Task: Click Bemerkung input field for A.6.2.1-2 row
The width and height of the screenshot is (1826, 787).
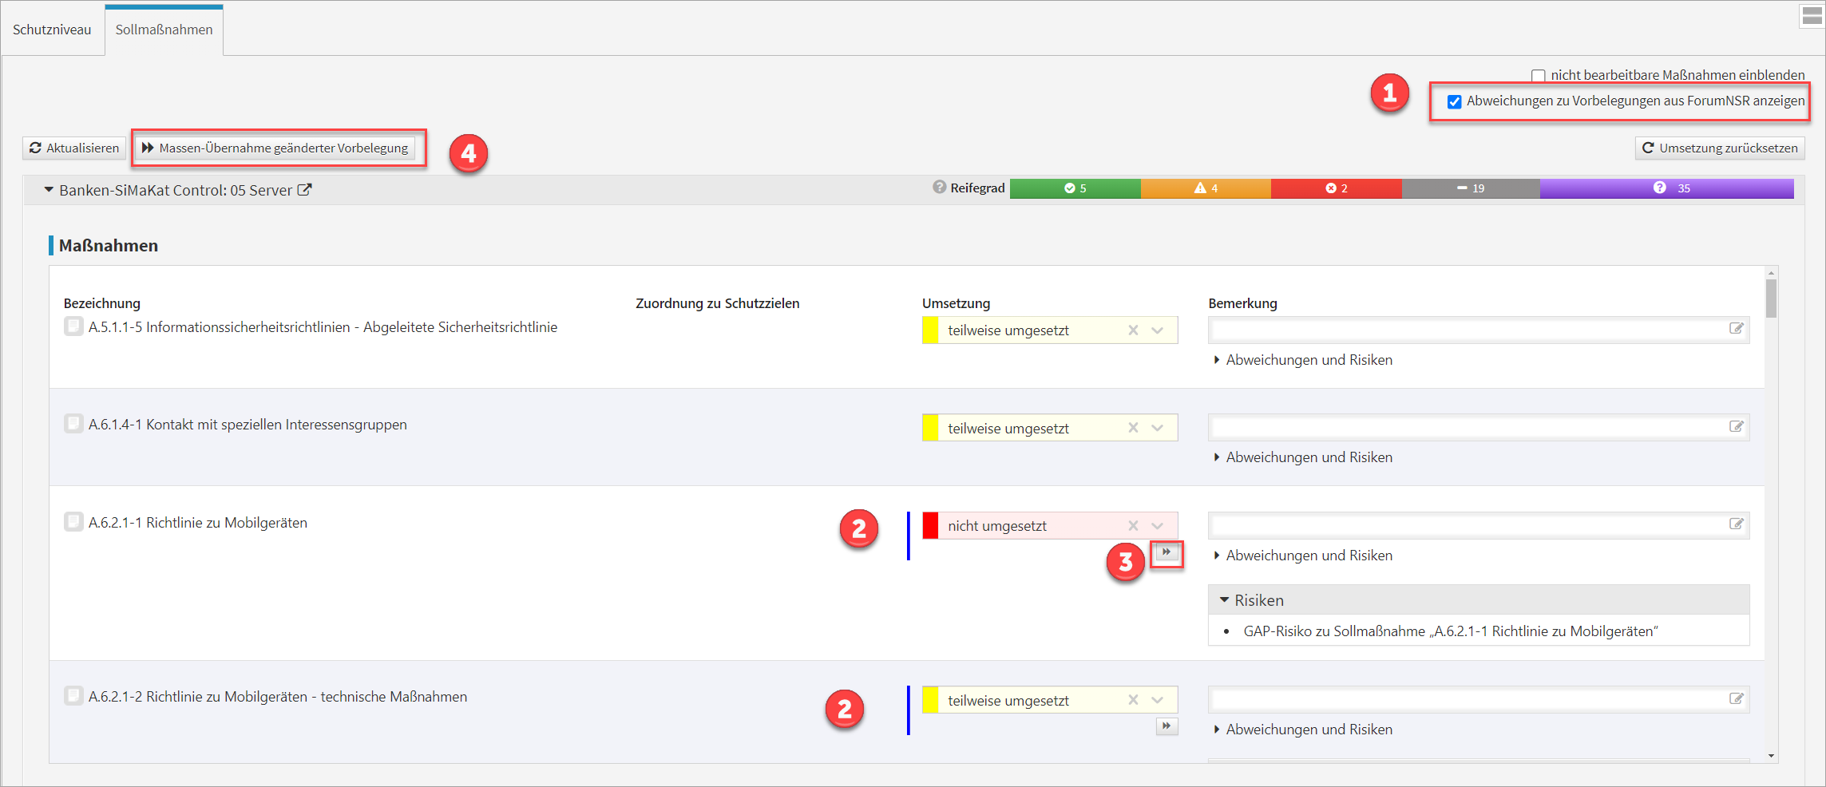Action: [1465, 699]
